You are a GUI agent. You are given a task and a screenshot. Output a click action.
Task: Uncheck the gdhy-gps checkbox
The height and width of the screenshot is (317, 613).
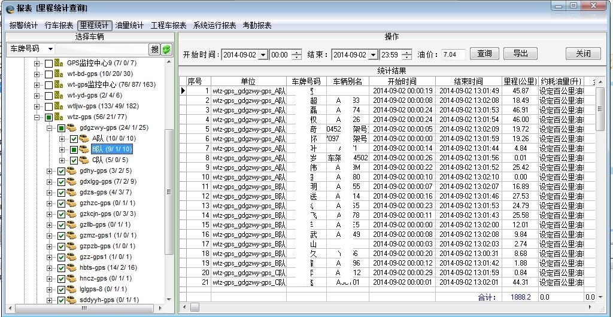click(x=61, y=171)
